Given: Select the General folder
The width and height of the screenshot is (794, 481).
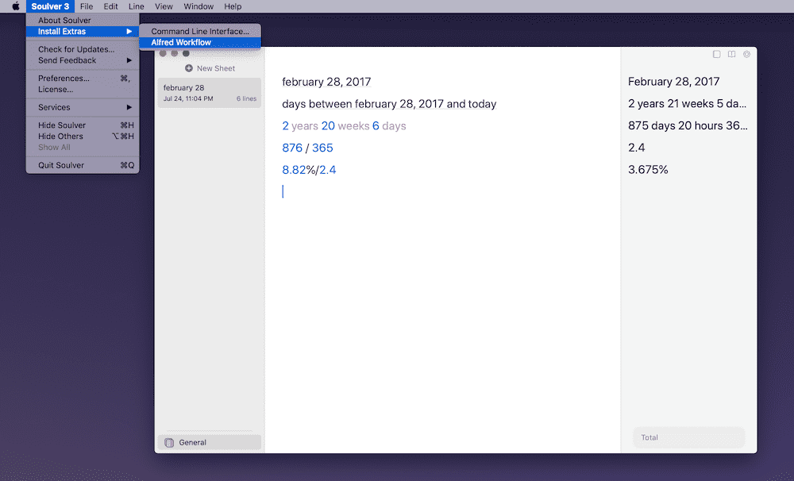Looking at the screenshot, I should tap(209, 443).
